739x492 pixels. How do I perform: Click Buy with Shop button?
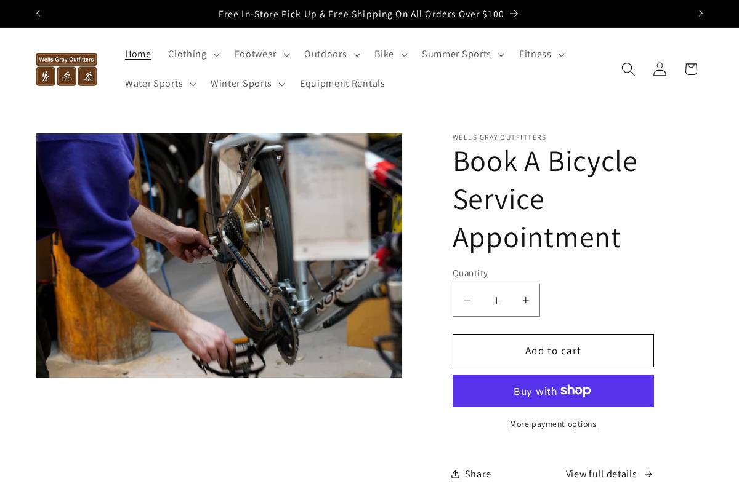(x=553, y=391)
